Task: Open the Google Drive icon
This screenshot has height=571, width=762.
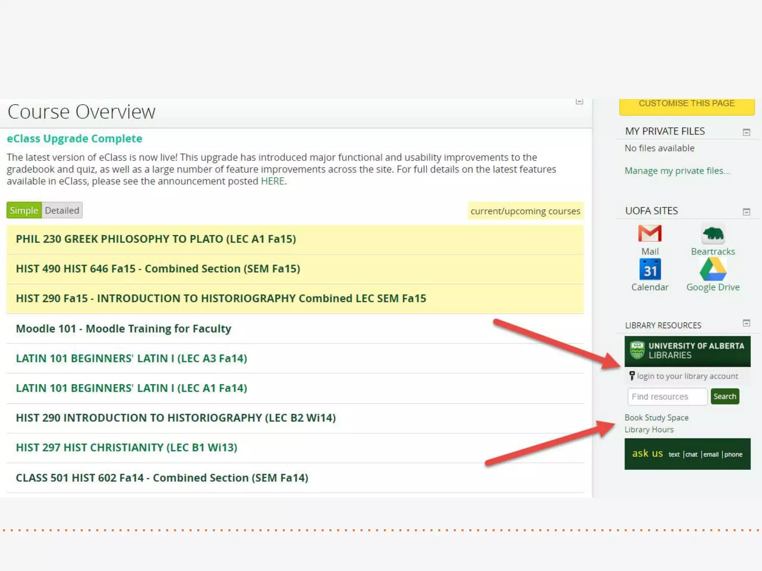Action: click(x=713, y=270)
